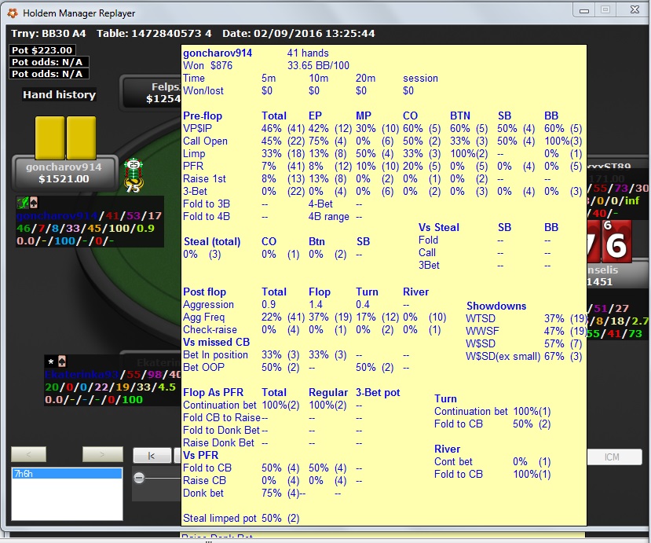Select the 7h6h hand in the list

[67, 474]
